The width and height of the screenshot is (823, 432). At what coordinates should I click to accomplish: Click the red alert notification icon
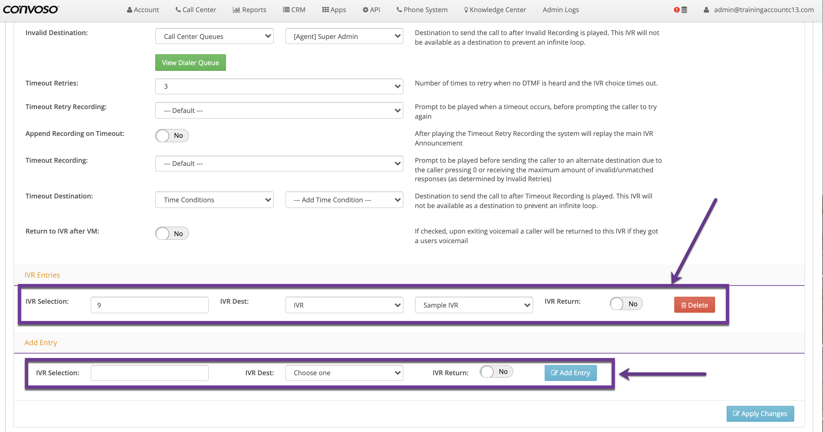(676, 10)
